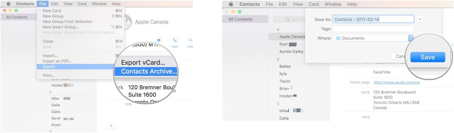
Task: Click the phone icon labeled main
Action: pyautogui.click(x=175, y=40)
